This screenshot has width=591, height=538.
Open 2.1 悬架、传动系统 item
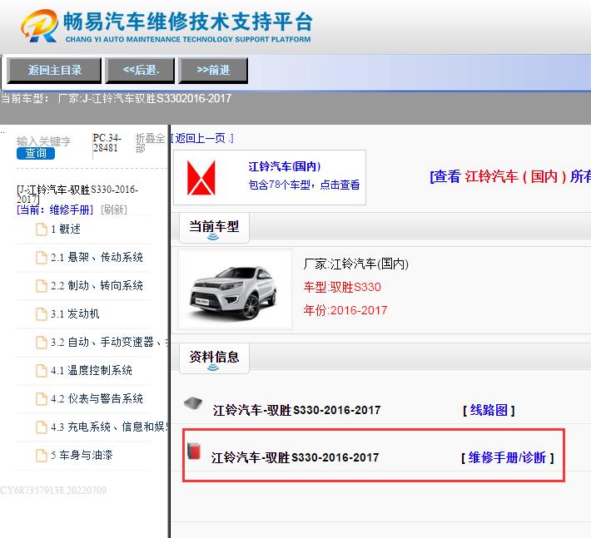97,257
